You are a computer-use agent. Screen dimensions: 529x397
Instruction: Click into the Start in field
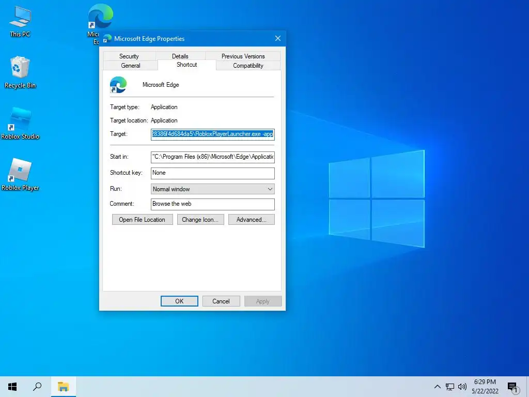[212, 157]
